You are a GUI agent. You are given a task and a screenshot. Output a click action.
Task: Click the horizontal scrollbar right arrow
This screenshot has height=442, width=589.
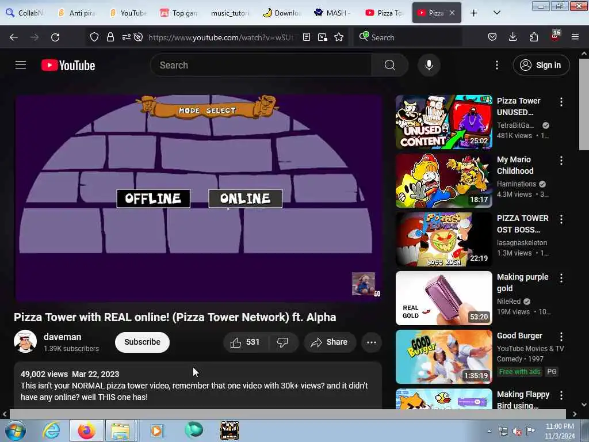pos(575,414)
